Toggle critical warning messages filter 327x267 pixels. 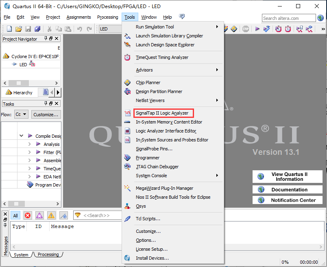click(39, 216)
